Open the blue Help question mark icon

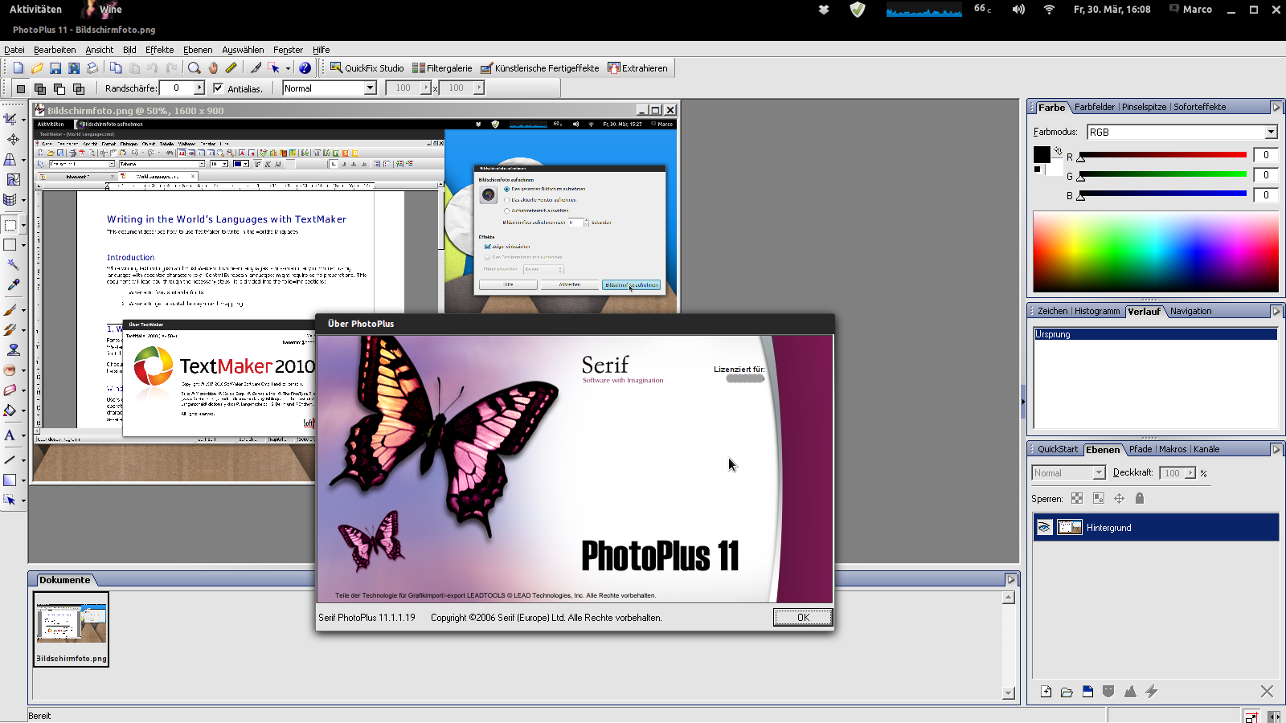click(x=305, y=68)
